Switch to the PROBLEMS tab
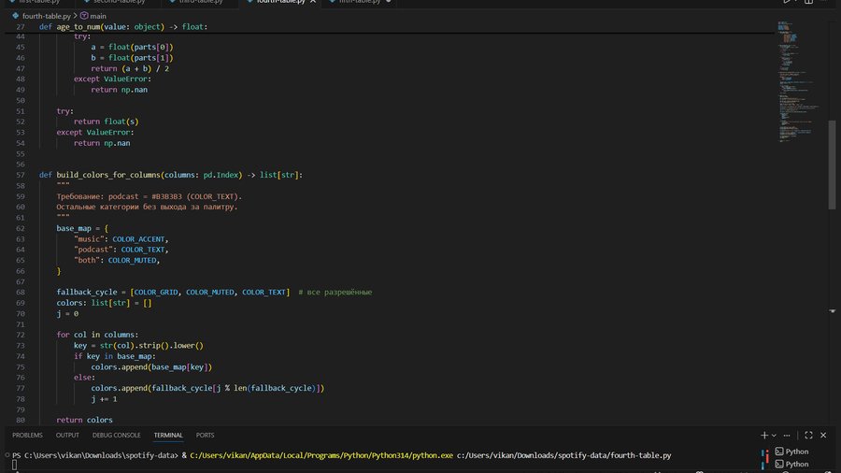This screenshot has height=473, width=841. coord(27,435)
